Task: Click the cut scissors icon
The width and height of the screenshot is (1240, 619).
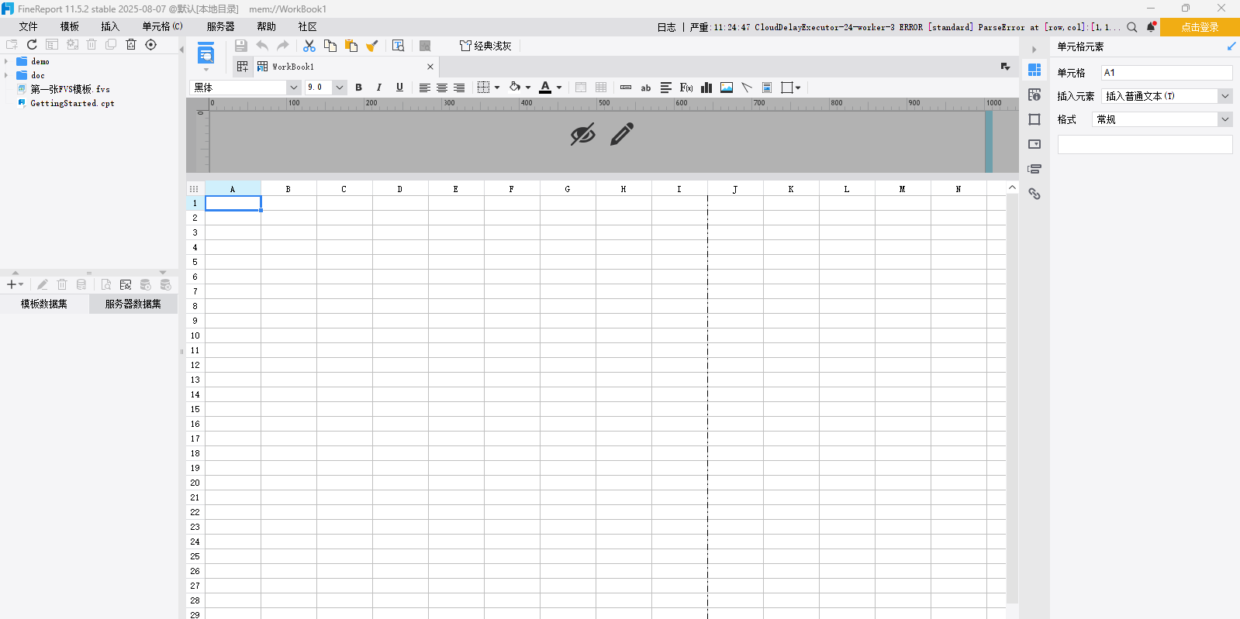Action: (x=309, y=46)
